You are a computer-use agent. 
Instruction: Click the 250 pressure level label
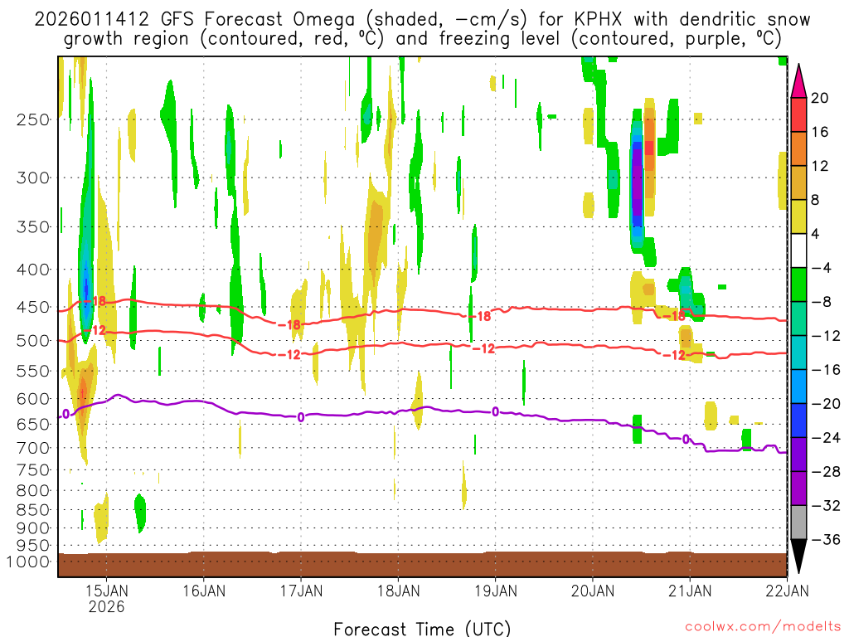pos(32,119)
